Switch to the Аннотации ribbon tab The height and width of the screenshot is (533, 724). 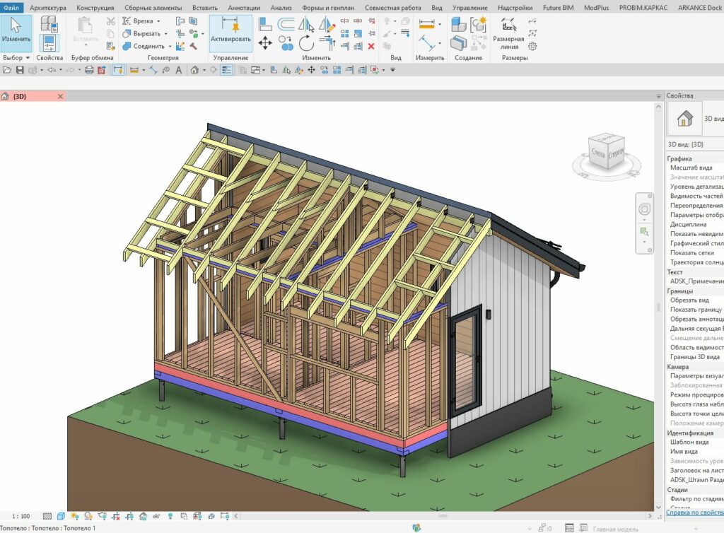pos(244,8)
